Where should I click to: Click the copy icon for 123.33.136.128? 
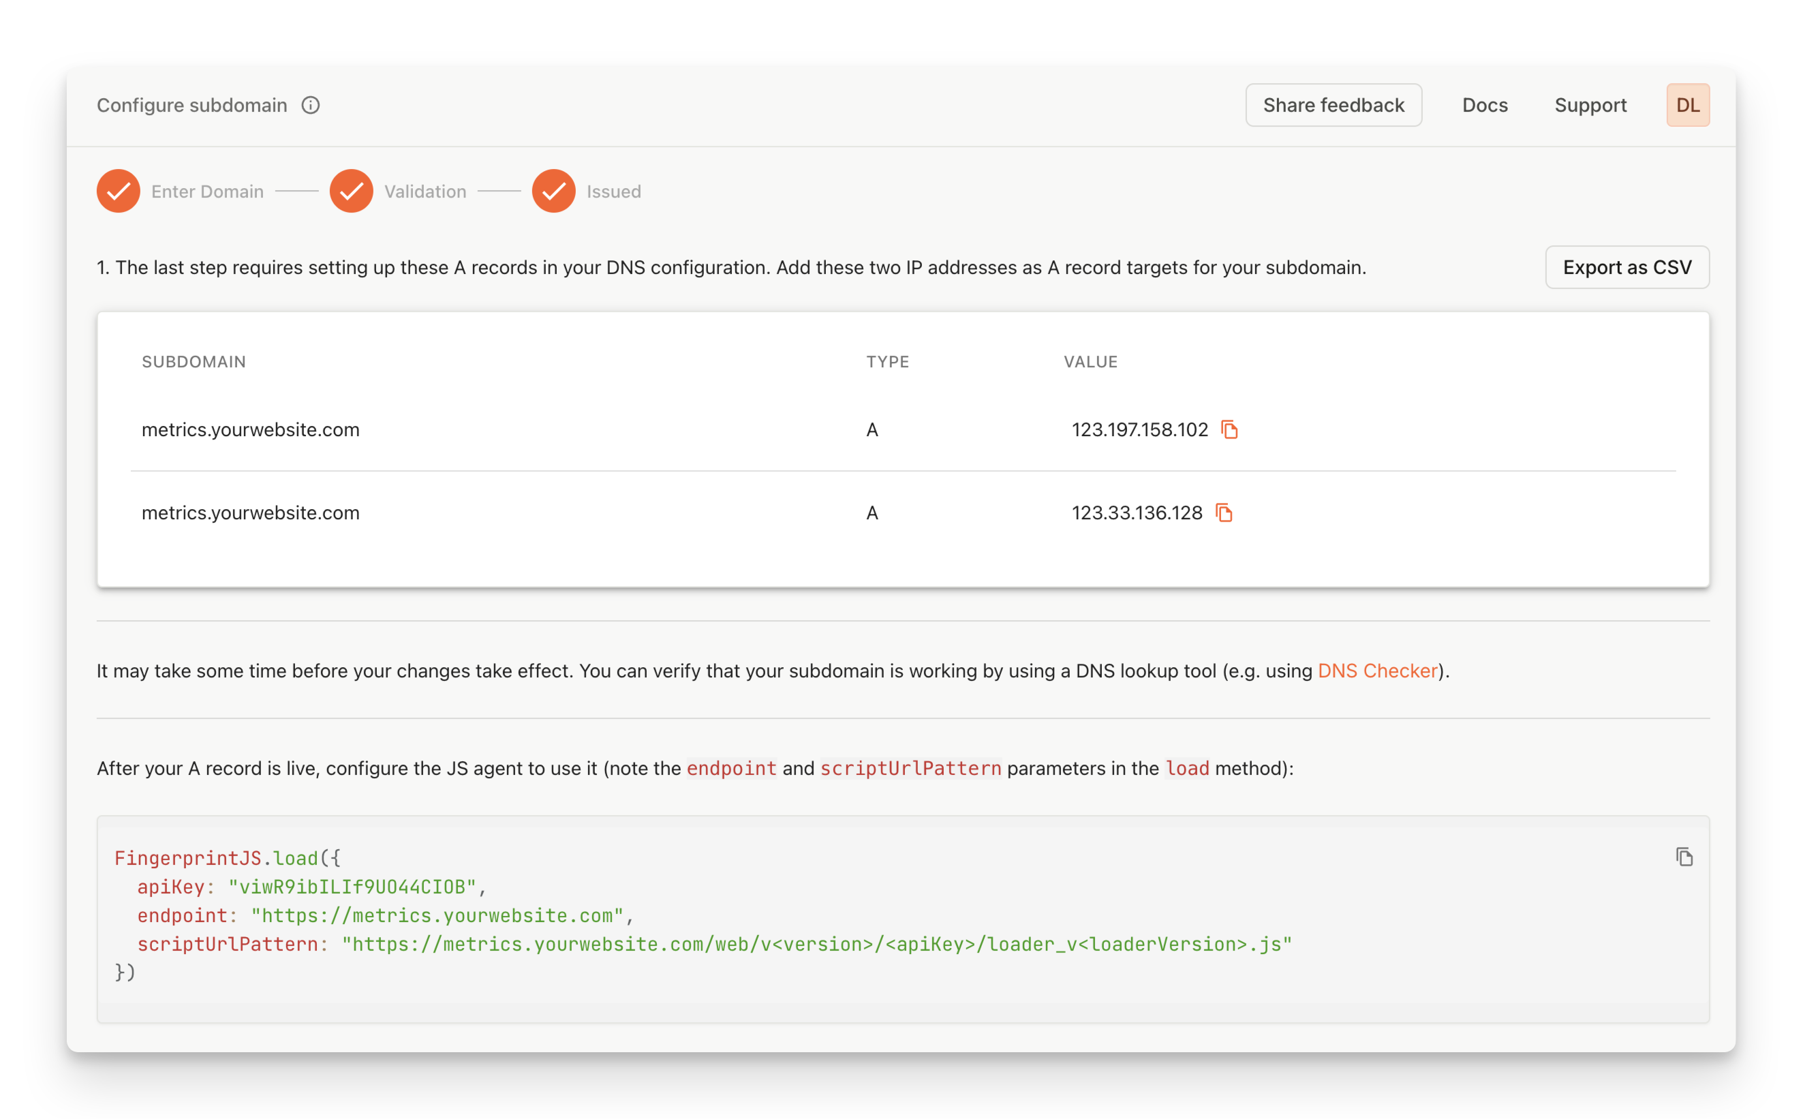click(1224, 513)
